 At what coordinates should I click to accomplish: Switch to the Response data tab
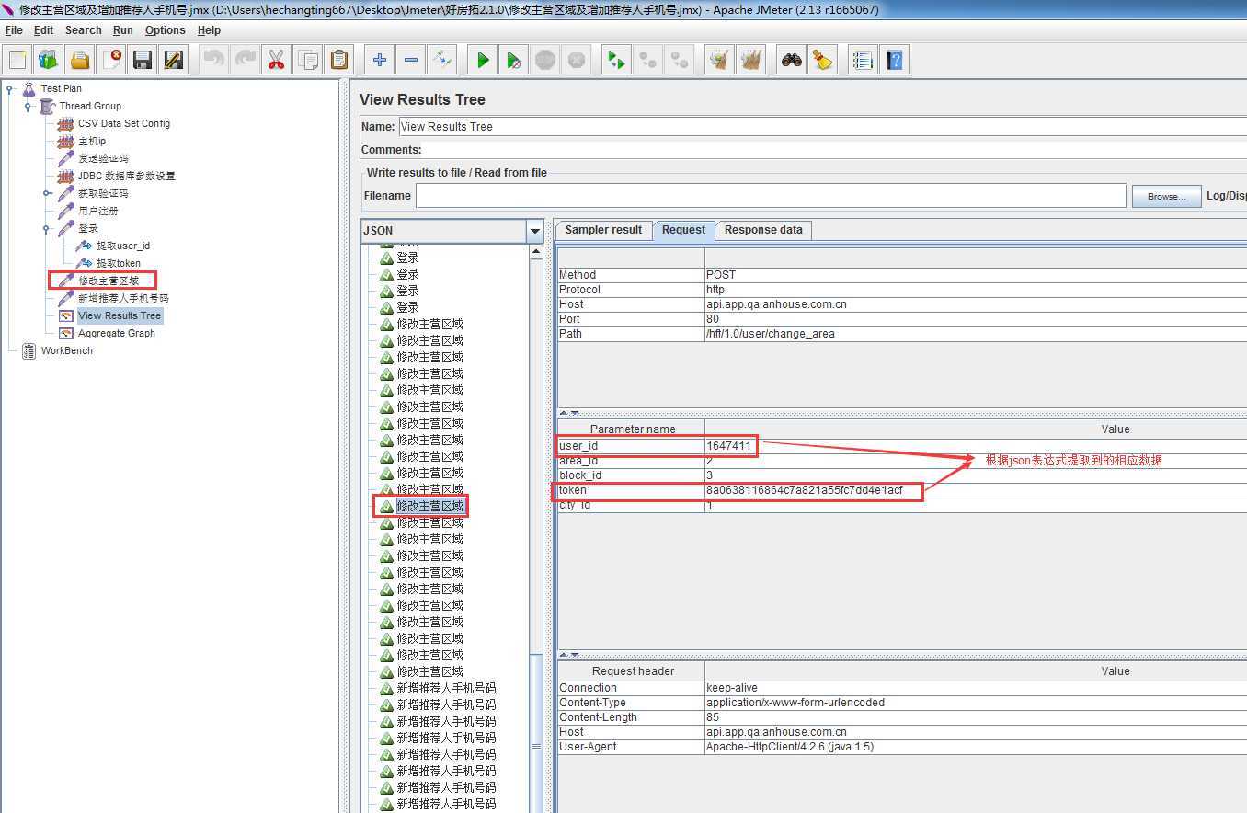(763, 230)
